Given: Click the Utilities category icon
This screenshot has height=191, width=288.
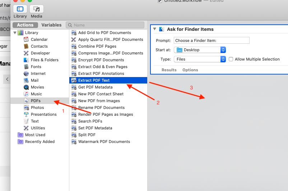Looking at the screenshot, I should pyautogui.click(x=26, y=128).
